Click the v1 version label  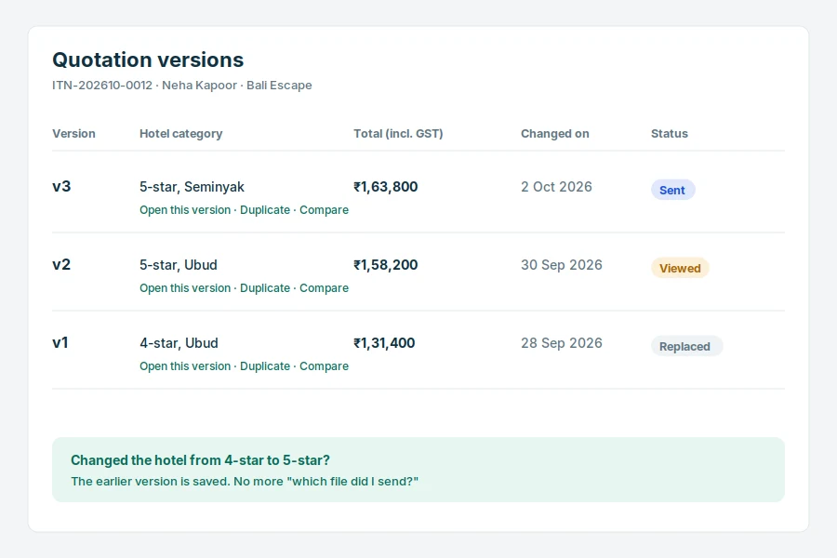coord(60,342)
